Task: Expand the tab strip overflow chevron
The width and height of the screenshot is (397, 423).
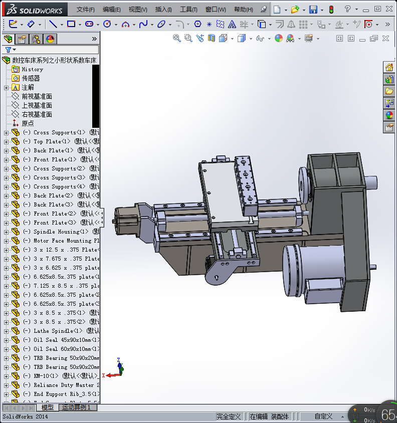Action: coord(94,39)
